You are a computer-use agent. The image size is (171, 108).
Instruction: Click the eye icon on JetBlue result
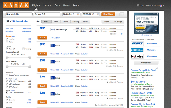(x=122, y=34)
